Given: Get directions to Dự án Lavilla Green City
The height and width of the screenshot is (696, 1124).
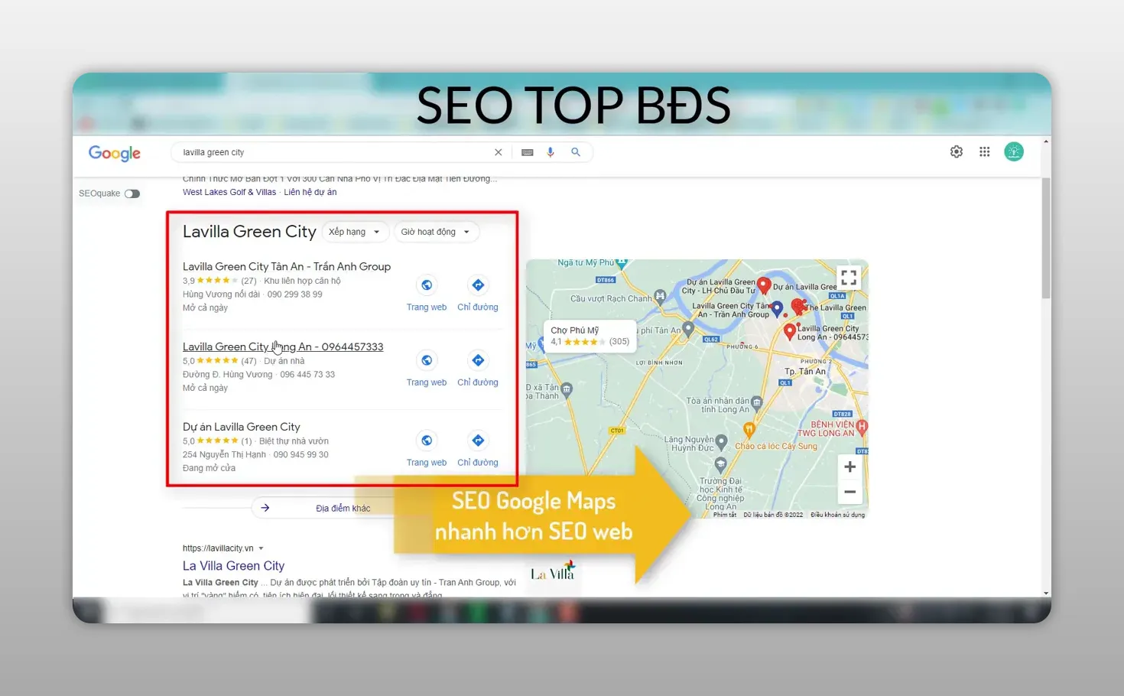Looking at the screenshot, I should click(x=478, y=449).
